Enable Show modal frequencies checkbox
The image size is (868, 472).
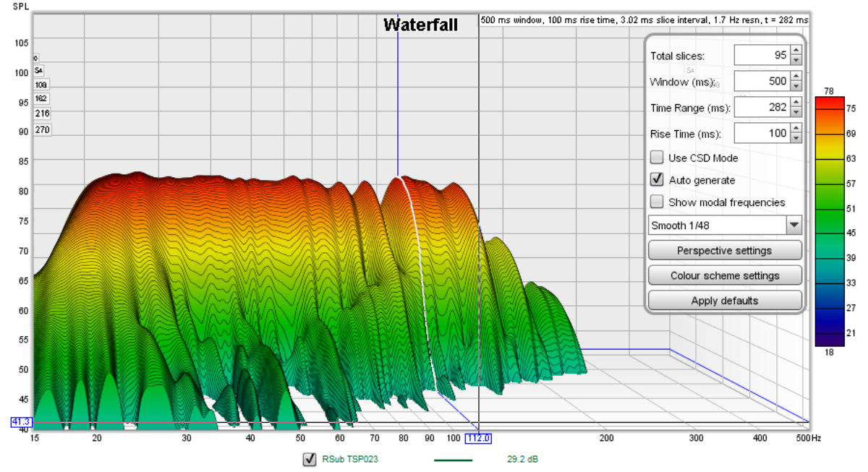[x=657, y=202]
